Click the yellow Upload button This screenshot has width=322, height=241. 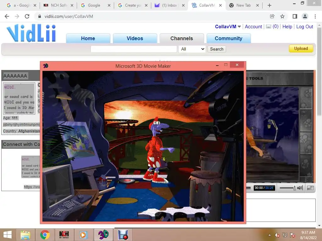[301, 49]
